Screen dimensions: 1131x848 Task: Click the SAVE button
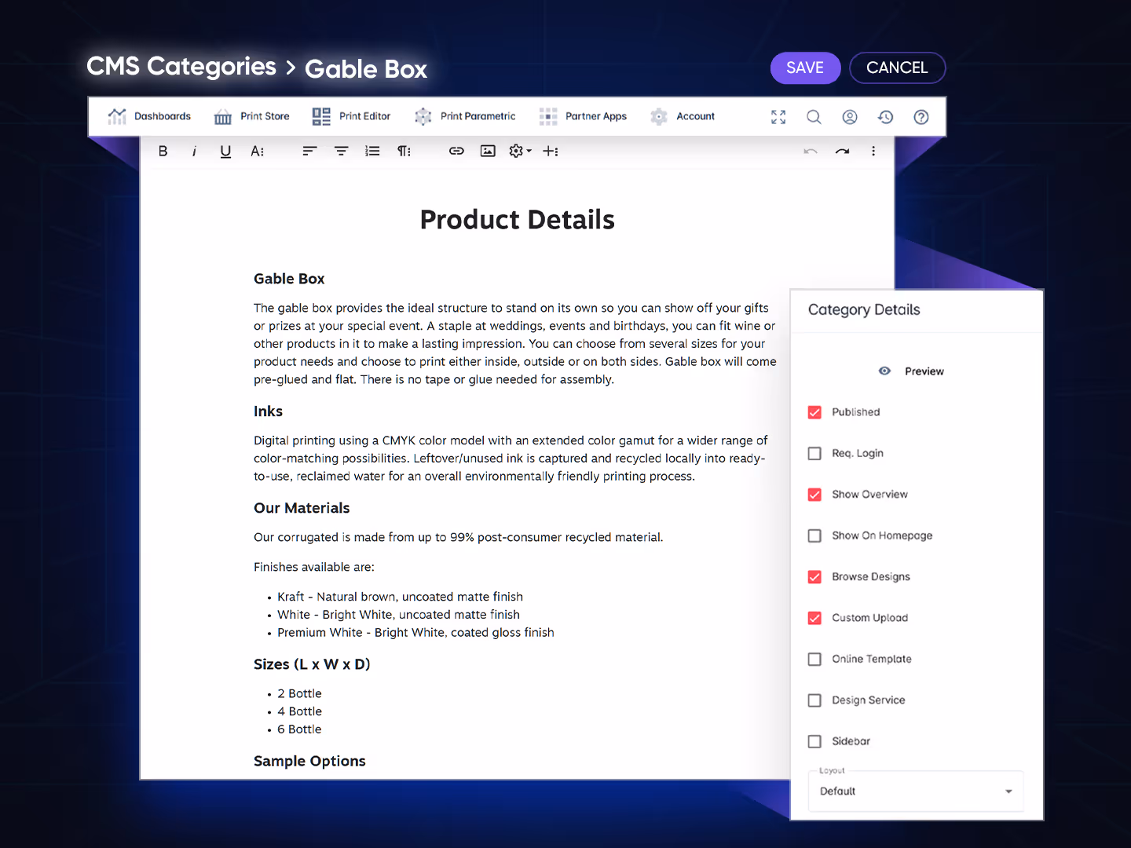pyautogui.click(x=805, y=68)
